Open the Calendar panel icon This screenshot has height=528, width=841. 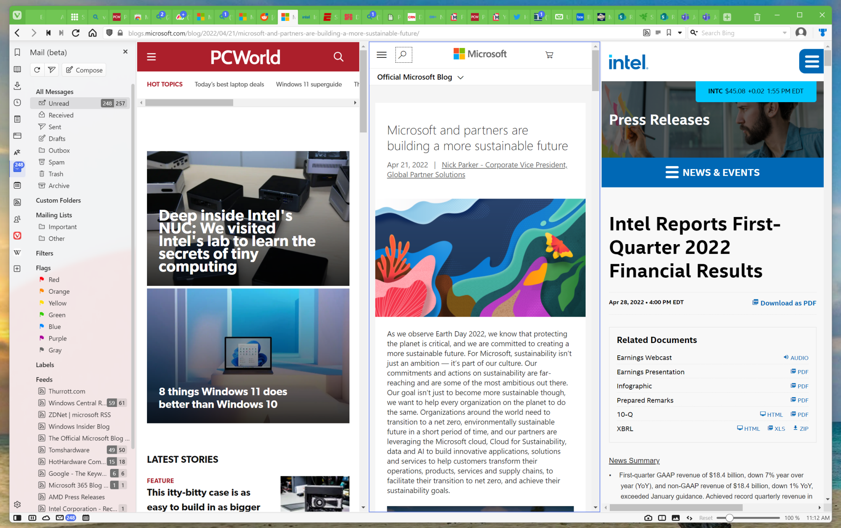[17, 185]
